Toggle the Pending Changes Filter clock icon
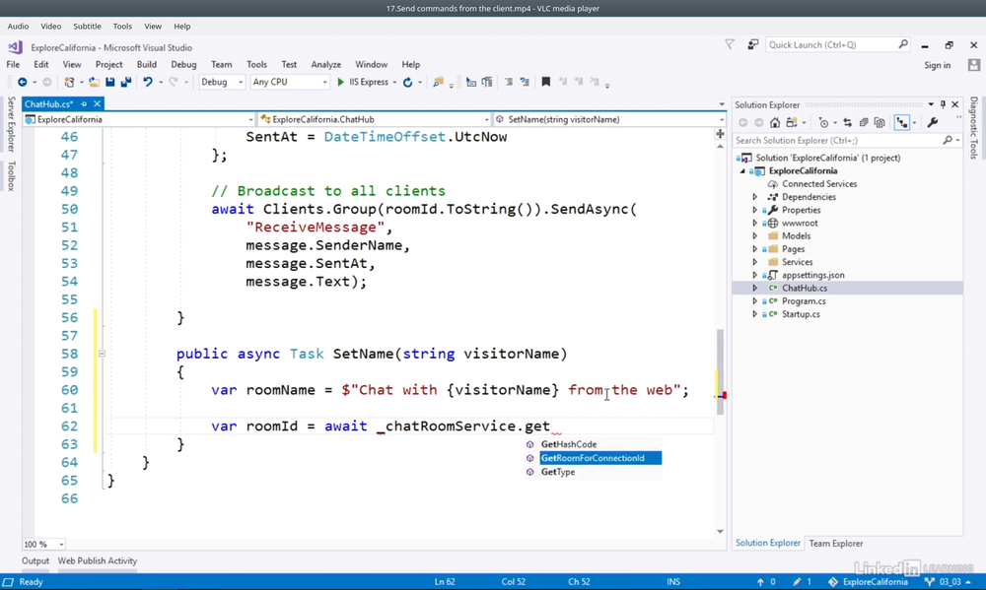The height and width of the screenshot is (590, 986). click(823, 123)
